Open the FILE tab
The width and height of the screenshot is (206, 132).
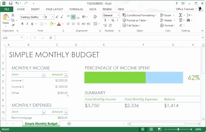point(7,9)
